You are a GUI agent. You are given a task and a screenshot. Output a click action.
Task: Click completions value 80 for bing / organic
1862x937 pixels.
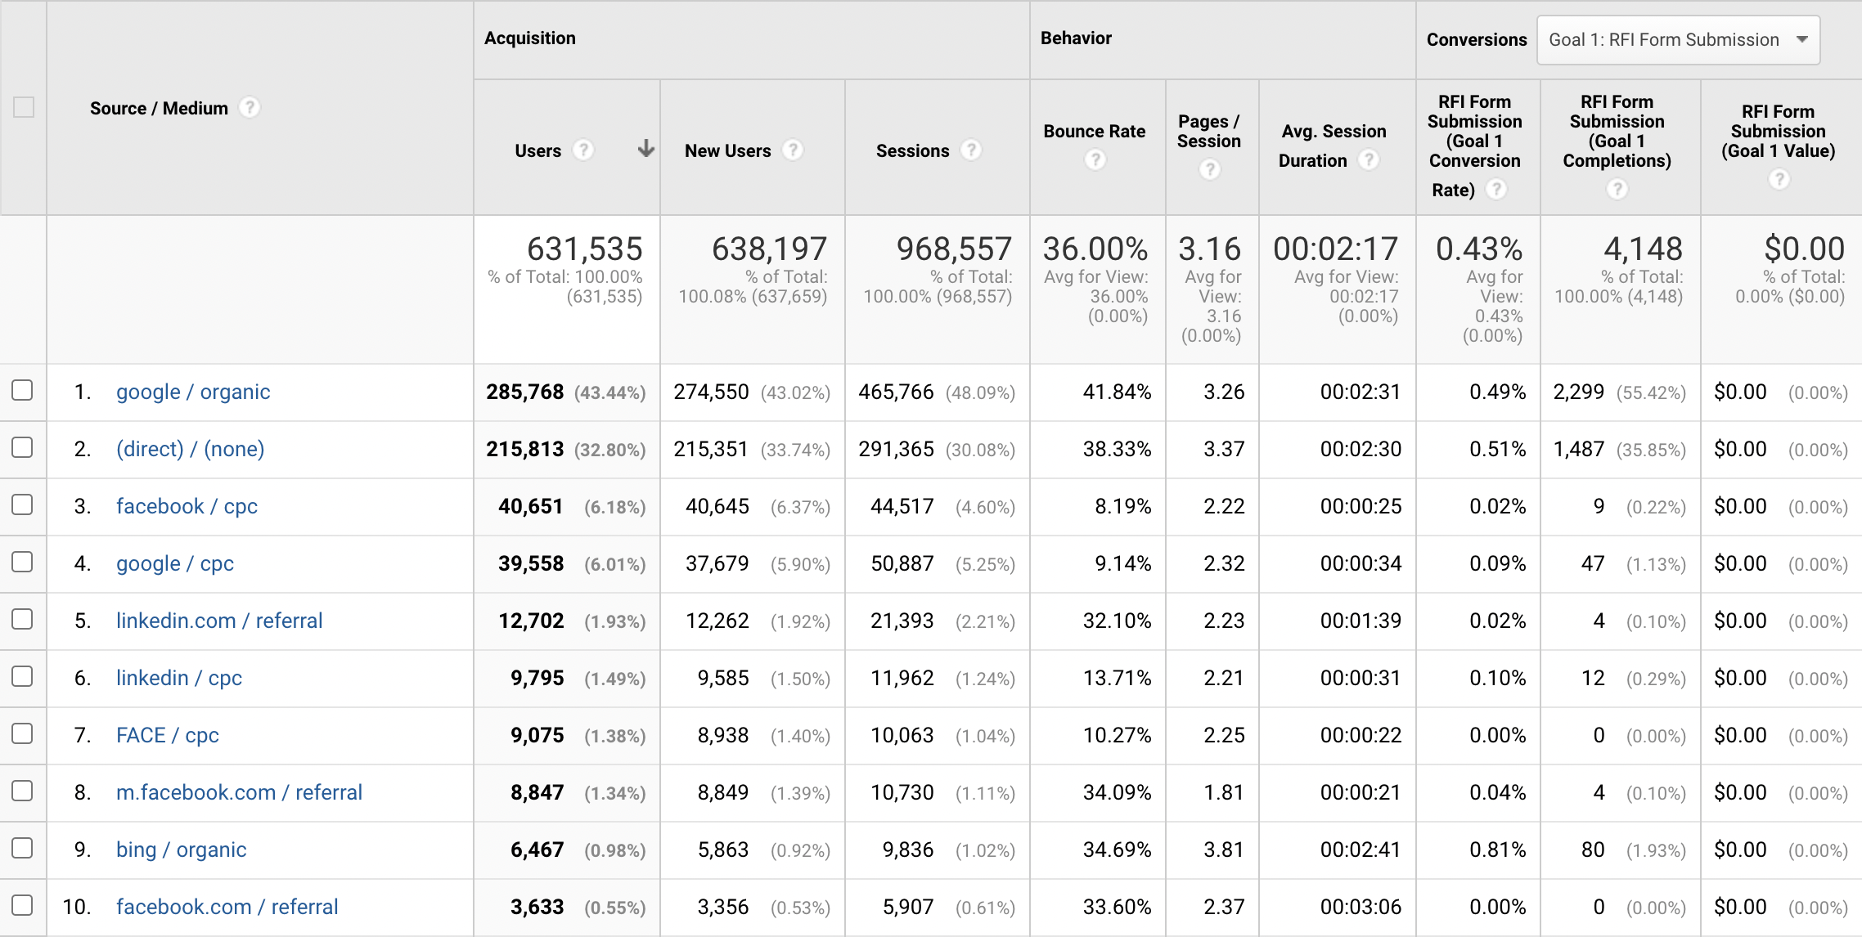point(1593,850)
